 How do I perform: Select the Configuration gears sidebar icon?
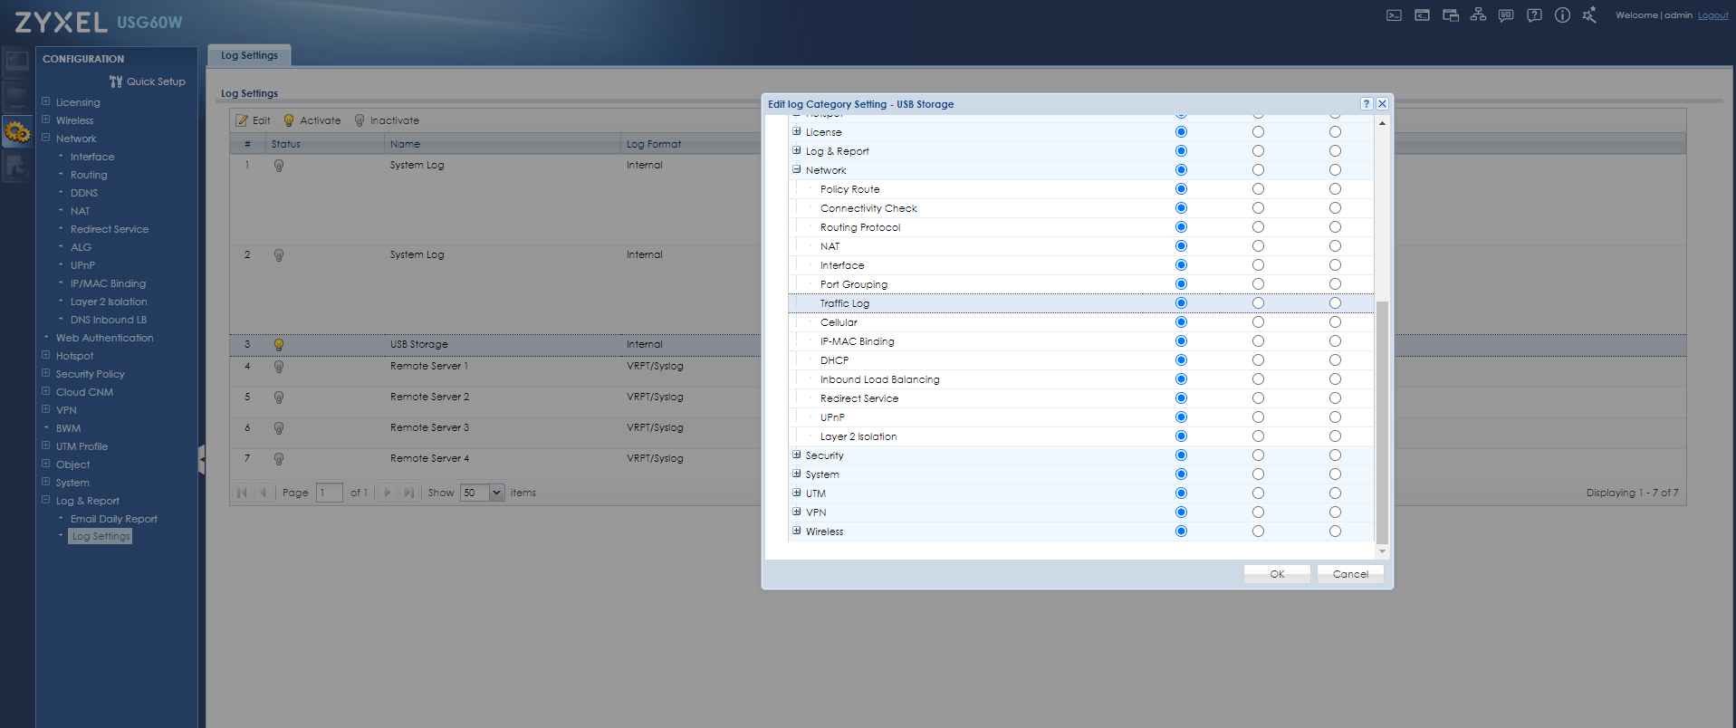(17, 133)
